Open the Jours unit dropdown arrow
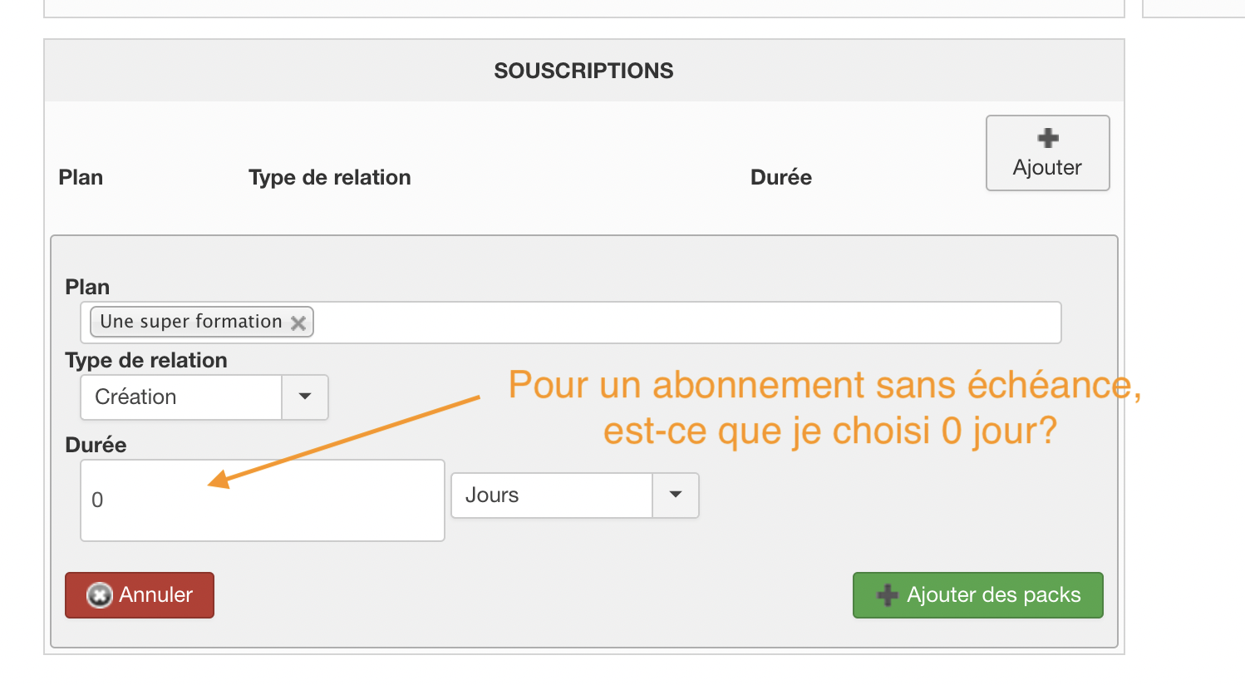1245x685 pixels. [x=676, y=495]
